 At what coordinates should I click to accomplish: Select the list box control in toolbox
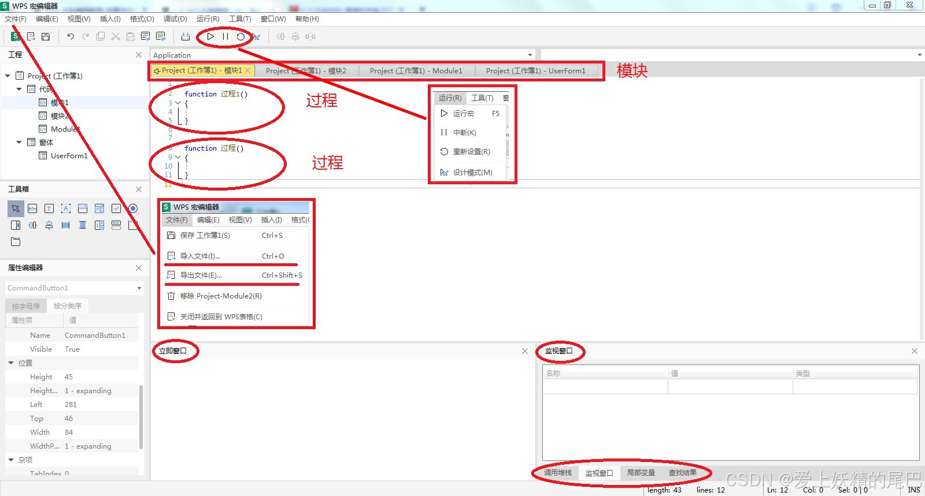click(99, 208)
